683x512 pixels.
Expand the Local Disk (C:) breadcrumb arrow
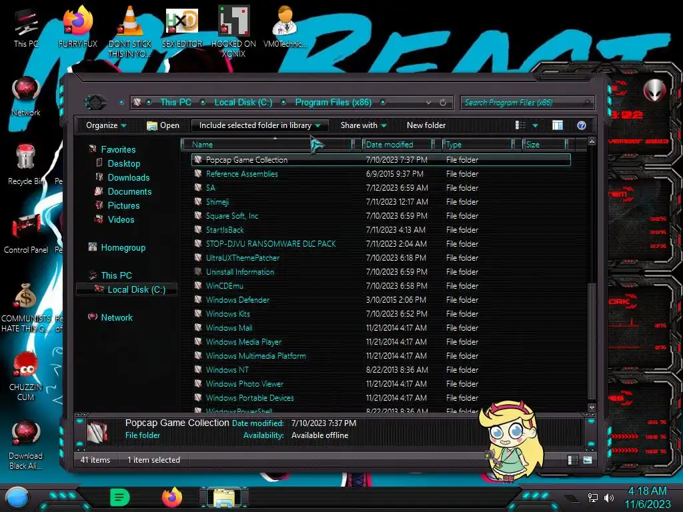point(283,102)
